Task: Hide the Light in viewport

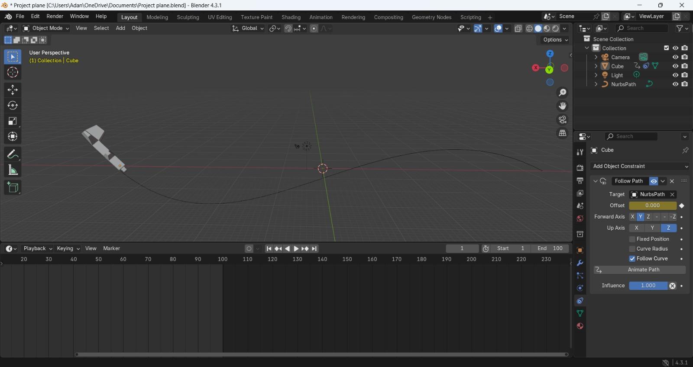Action: [675, 75]
